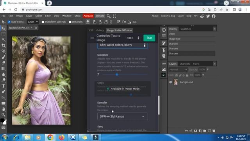The width and height of the screenshot is (250, 141).
Task: Toggle Dezgo power mode lightning icon
Action: point(138,38)
